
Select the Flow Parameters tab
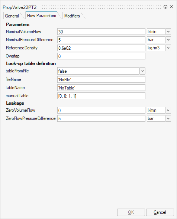(x=42, y=16)
